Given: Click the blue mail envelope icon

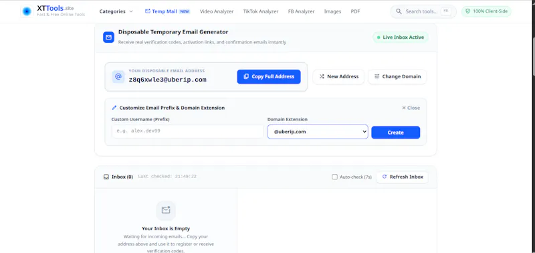Looking at the screenshot, I should [108, 37].
